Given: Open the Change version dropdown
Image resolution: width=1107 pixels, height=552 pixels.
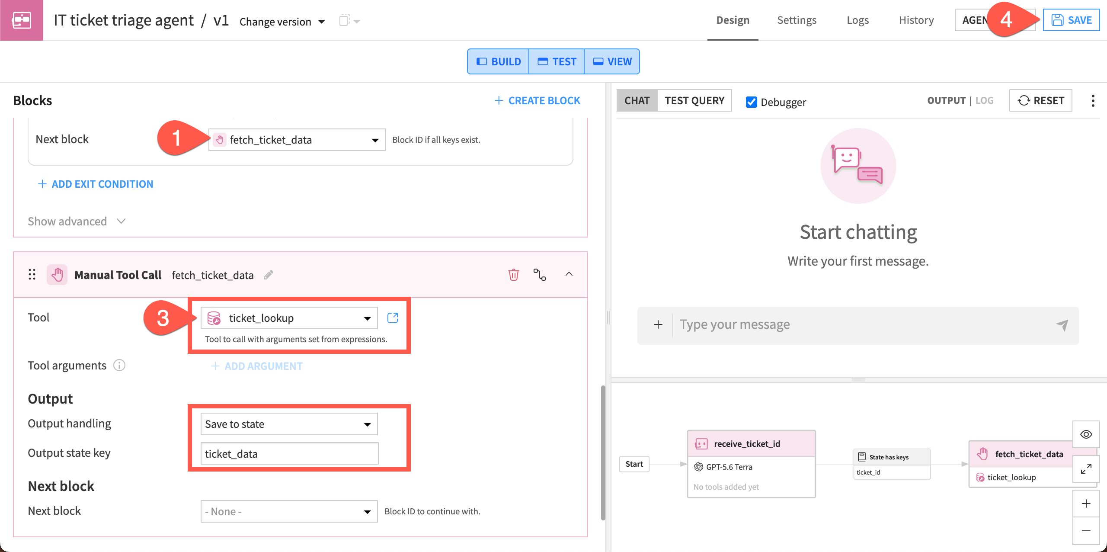Looking at the screenshot, I should pos(282,22).
